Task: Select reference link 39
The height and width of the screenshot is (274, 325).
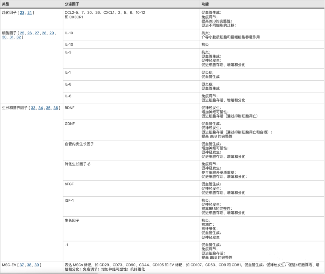Action: point(37,265)
